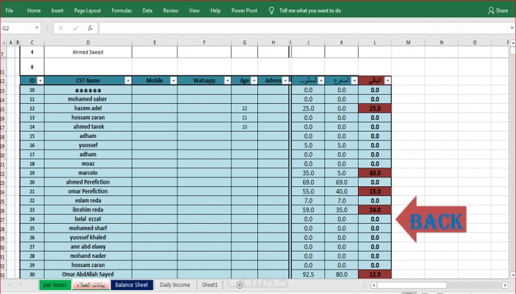516x294 pixels.
Task: Click the Share button
Action: 498,11
